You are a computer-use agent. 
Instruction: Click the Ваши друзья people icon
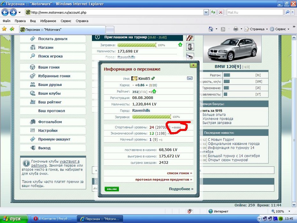pos(33,84)
